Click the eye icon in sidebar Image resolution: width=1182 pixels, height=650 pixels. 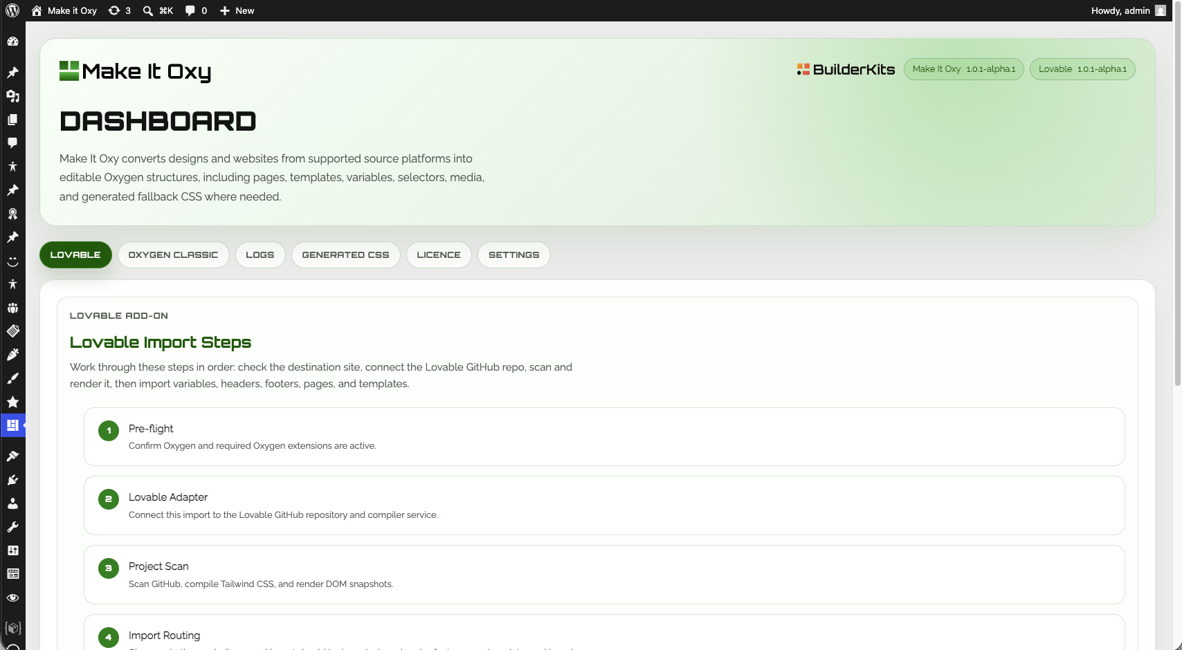point(12,597)
